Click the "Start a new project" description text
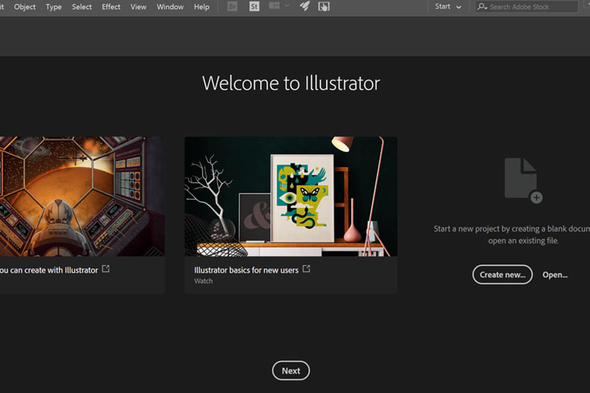Viewport: 590px width, 393px height. 512,234
